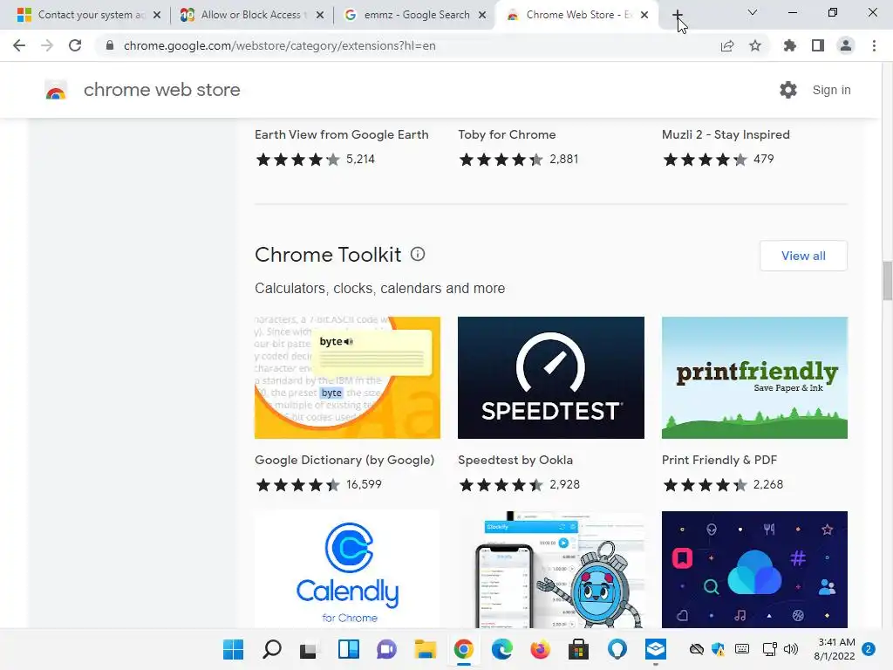Click the Calendly for Chrome thumbnail
Image resolution: width=893 pixels, height=670 pixels.
pyautogui.click(x=347, y=570)
